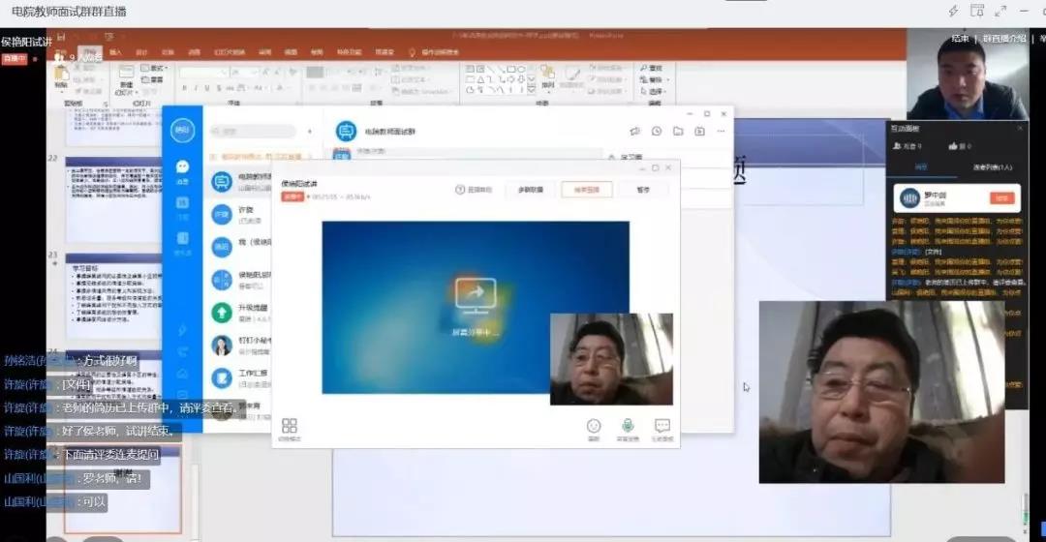Screen dimensions: 1046x542
Task: Click the Paste button in PowerPoint ribbon
Action: tap(61, 77)
